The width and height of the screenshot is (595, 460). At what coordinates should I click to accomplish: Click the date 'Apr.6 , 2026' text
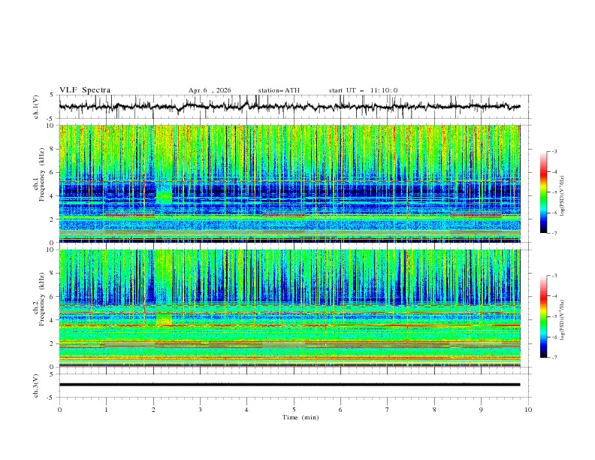pos(210,90)
